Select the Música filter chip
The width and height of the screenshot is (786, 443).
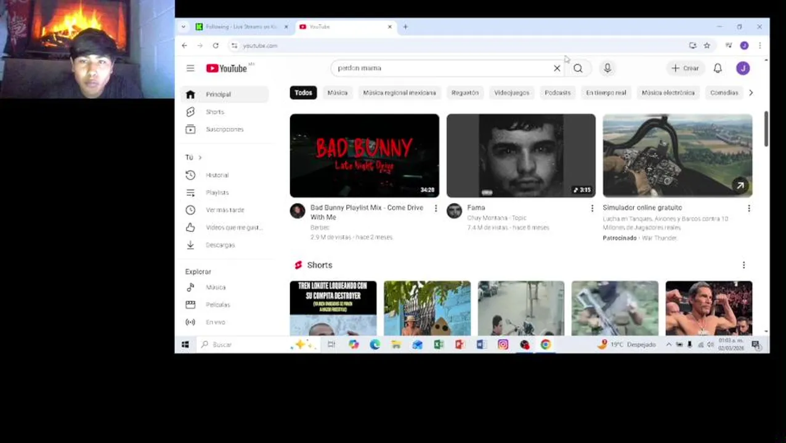(337, 93)
